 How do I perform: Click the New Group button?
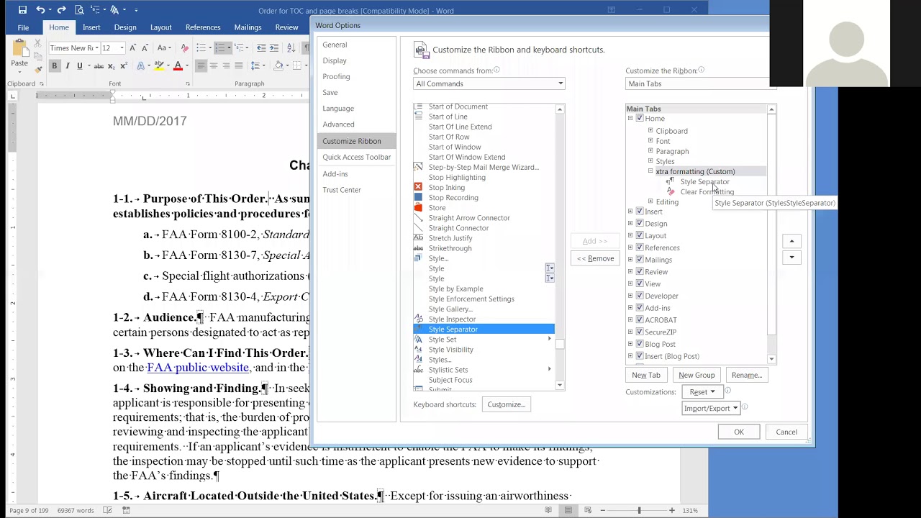tap(697, 375)
